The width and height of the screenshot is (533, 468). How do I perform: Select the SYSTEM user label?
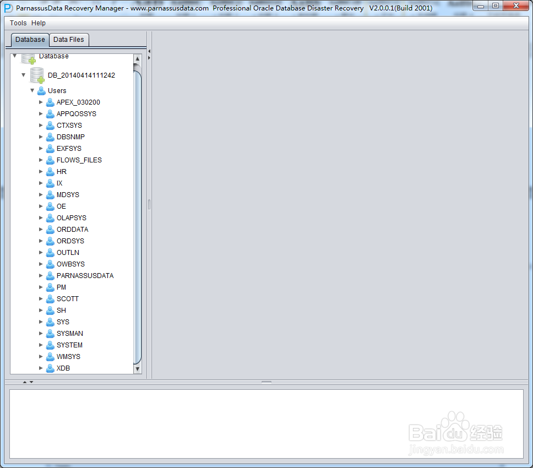(x=69, y=345)
